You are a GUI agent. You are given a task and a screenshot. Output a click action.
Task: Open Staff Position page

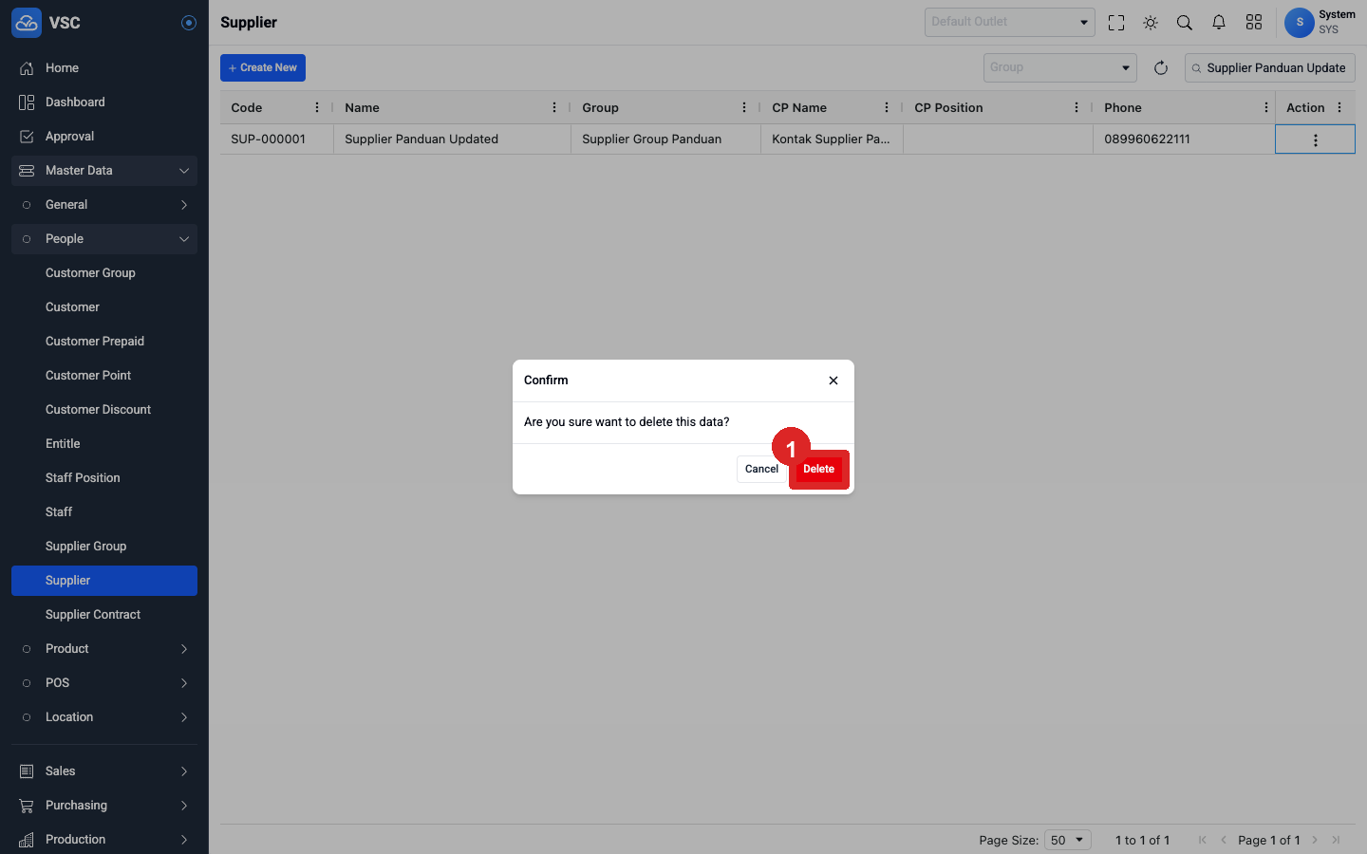pyautogui.click(x=104, y=478)
